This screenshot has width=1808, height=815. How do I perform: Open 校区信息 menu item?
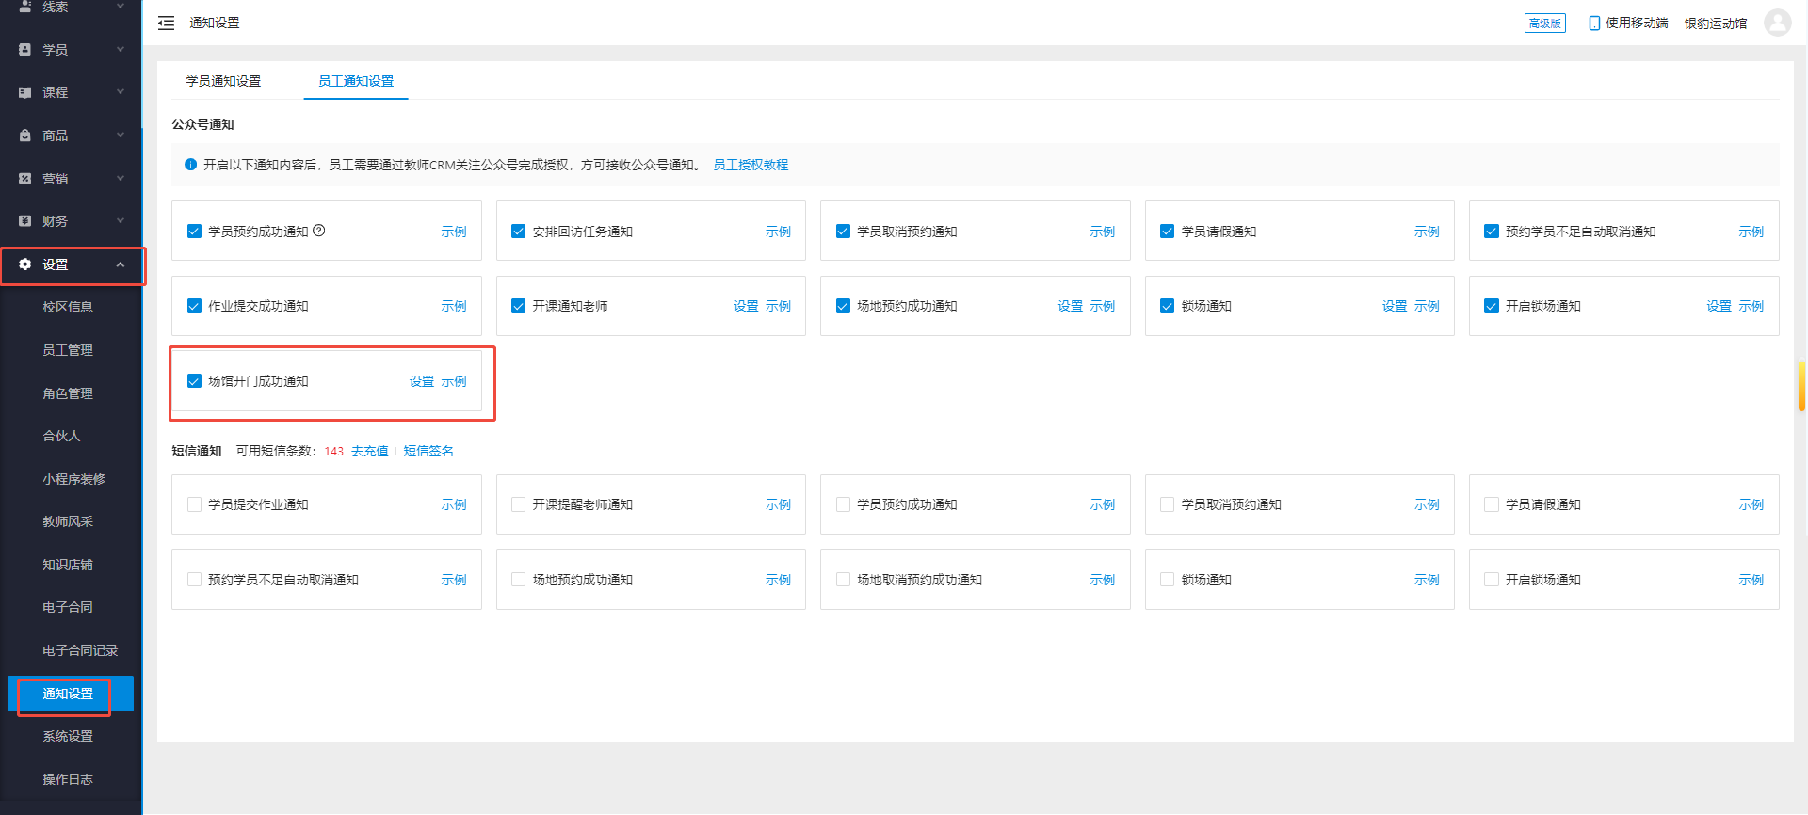coord(68,307)
